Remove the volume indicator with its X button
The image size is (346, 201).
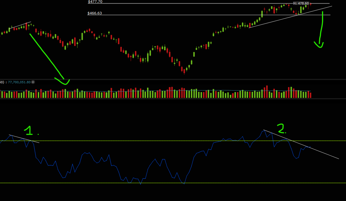point(33,82)
